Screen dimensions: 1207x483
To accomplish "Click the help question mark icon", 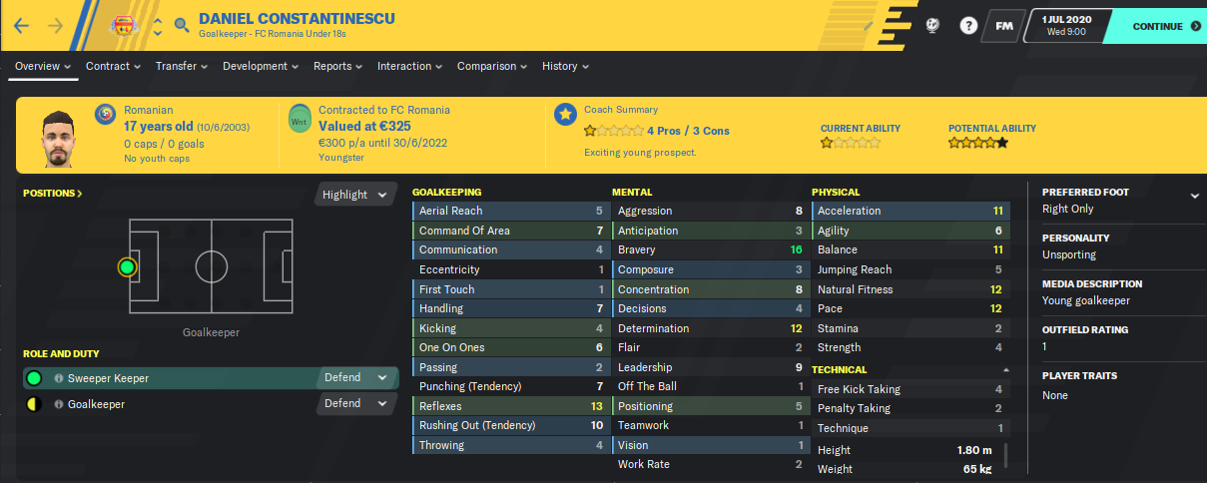I will pos(968,26).
